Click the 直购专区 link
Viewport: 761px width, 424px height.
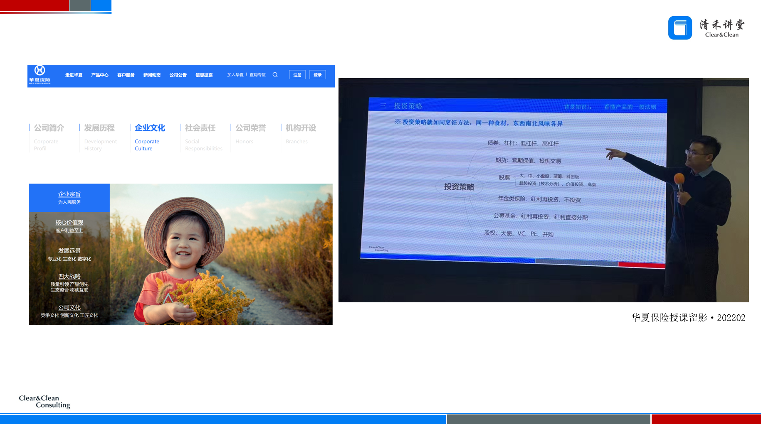257,75
